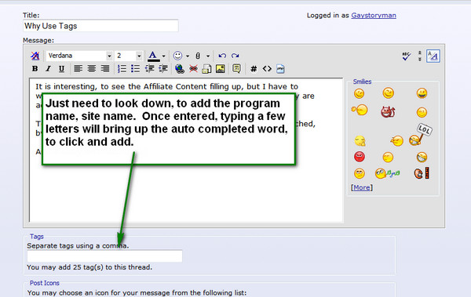
Task: Wrap selection in Quote tags
Action: point(236,69)
